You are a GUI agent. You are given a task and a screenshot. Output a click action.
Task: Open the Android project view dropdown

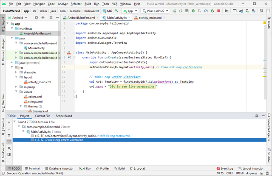pyautogui.click(x=20, y=18)
